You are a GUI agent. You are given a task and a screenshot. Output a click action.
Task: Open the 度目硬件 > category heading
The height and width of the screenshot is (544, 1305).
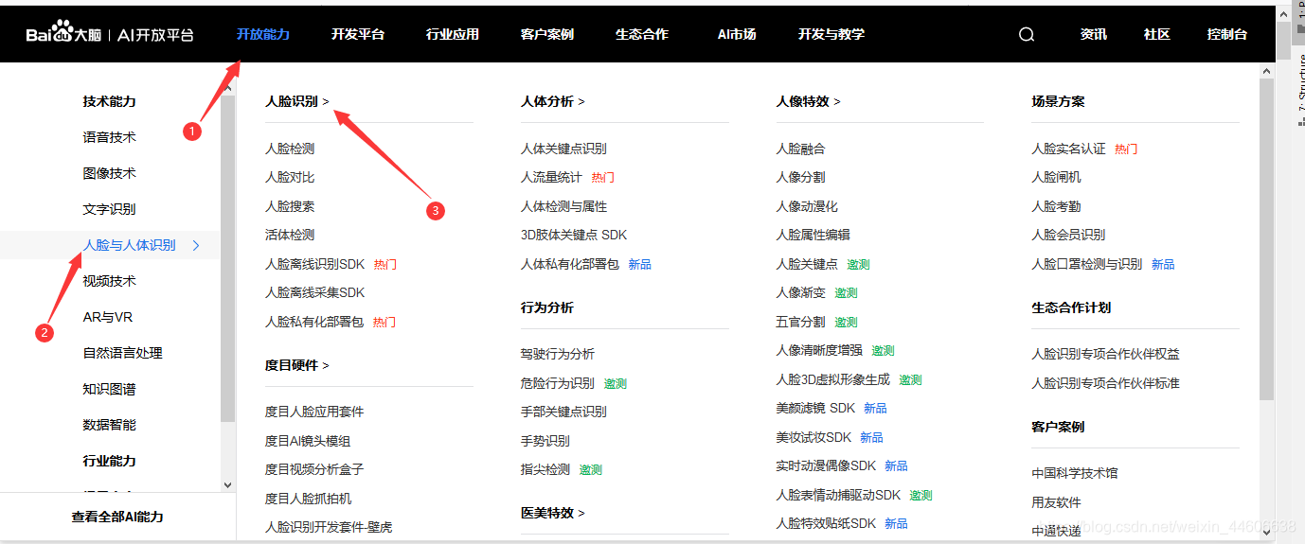297,365
